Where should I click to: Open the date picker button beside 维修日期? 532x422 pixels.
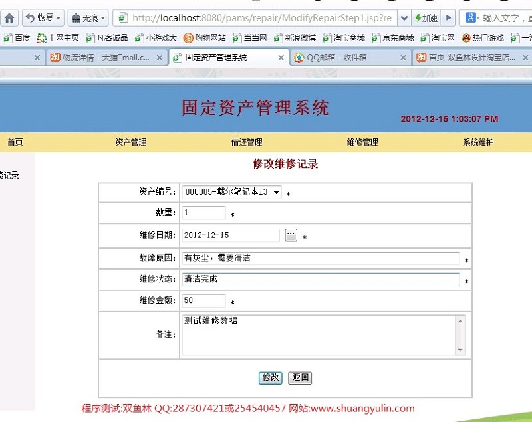(291, 235)
